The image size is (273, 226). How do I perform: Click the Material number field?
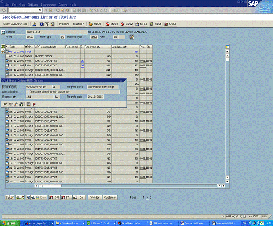56,32
